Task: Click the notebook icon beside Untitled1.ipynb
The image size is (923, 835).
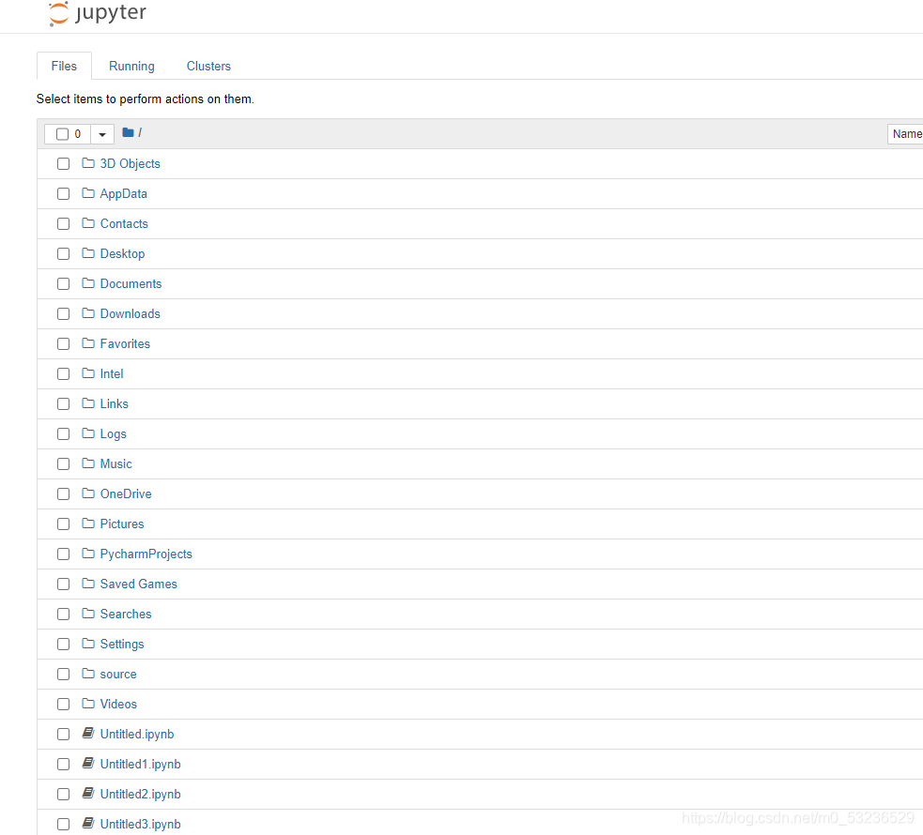Action: 88,763
